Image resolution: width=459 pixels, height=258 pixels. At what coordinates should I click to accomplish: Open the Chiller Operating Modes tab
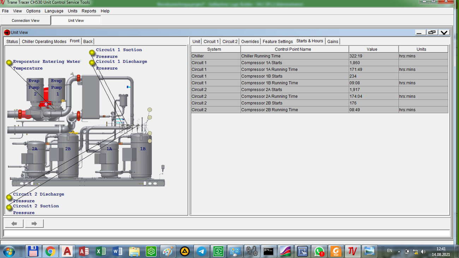pyautogui.click(x=44, y=42)
